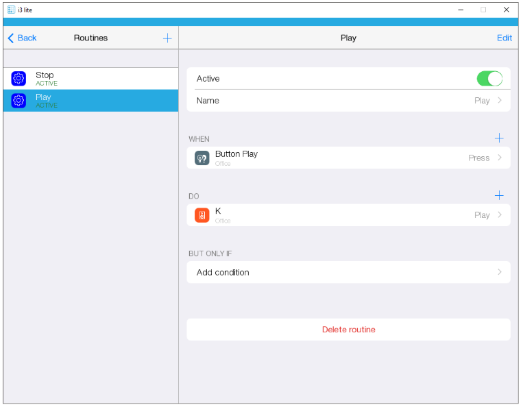Image resolution: width=523 pixels, height=407 pixels.
Task: Add a new DO action
Action: click(499, 195)
